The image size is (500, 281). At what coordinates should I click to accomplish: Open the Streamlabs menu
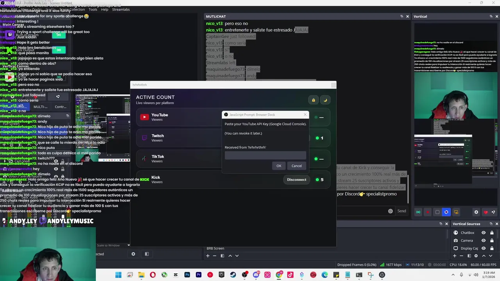[x=121, y=9]
